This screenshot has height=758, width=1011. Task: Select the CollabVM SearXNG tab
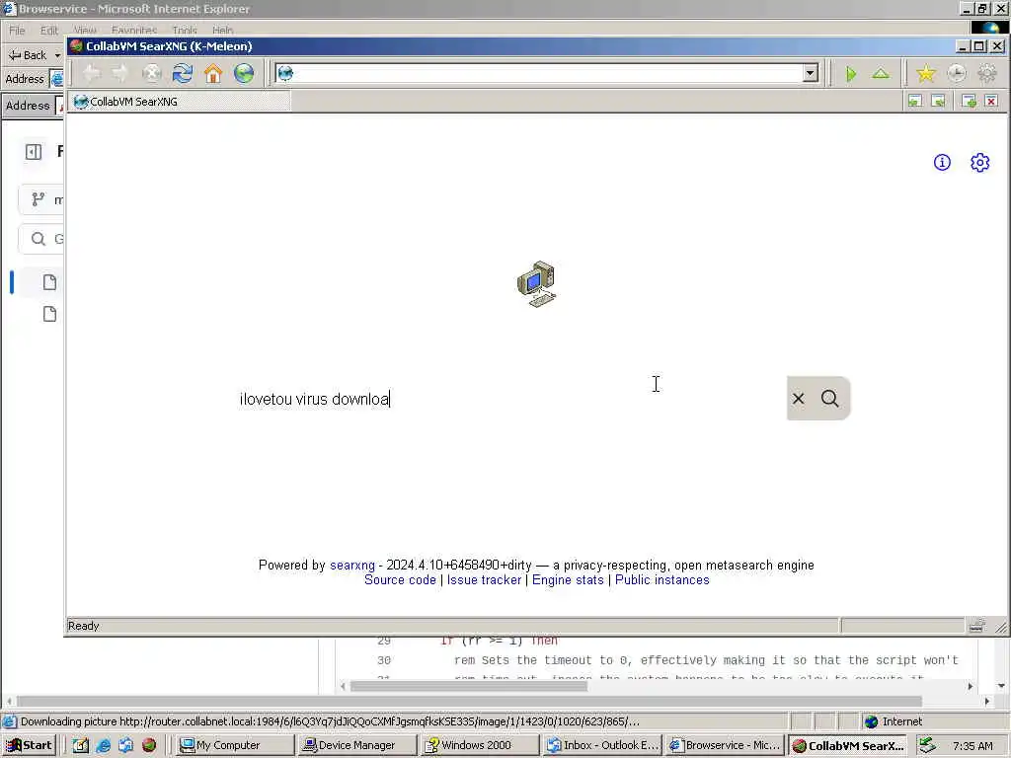pyautogui.click(x=180, y=102)
